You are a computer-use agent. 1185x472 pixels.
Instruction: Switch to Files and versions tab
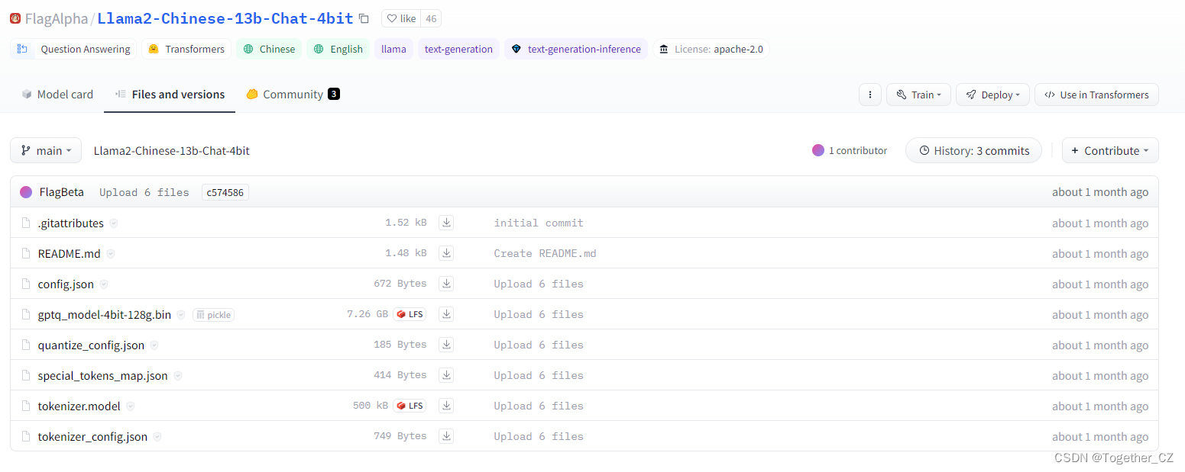170,95
